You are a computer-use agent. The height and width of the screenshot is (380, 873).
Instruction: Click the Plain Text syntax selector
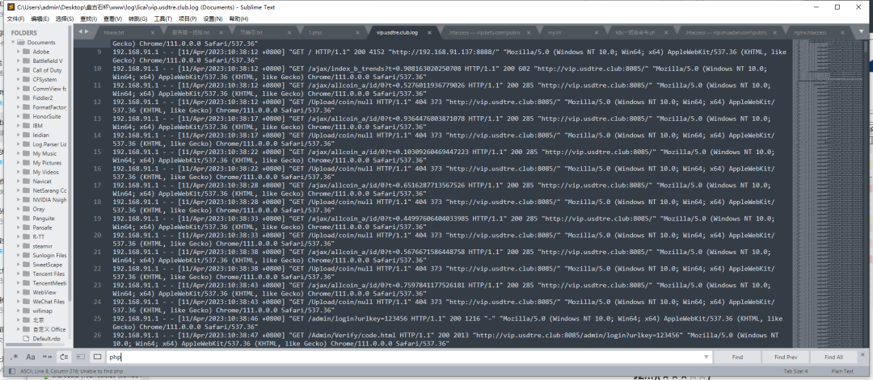841,371
